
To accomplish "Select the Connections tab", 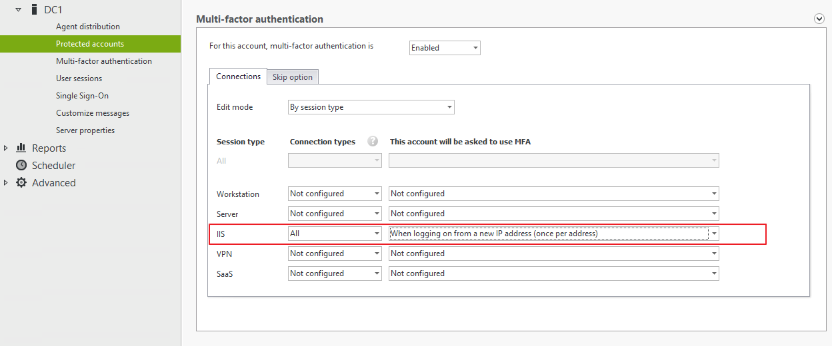I will click(x=238, y=77).
